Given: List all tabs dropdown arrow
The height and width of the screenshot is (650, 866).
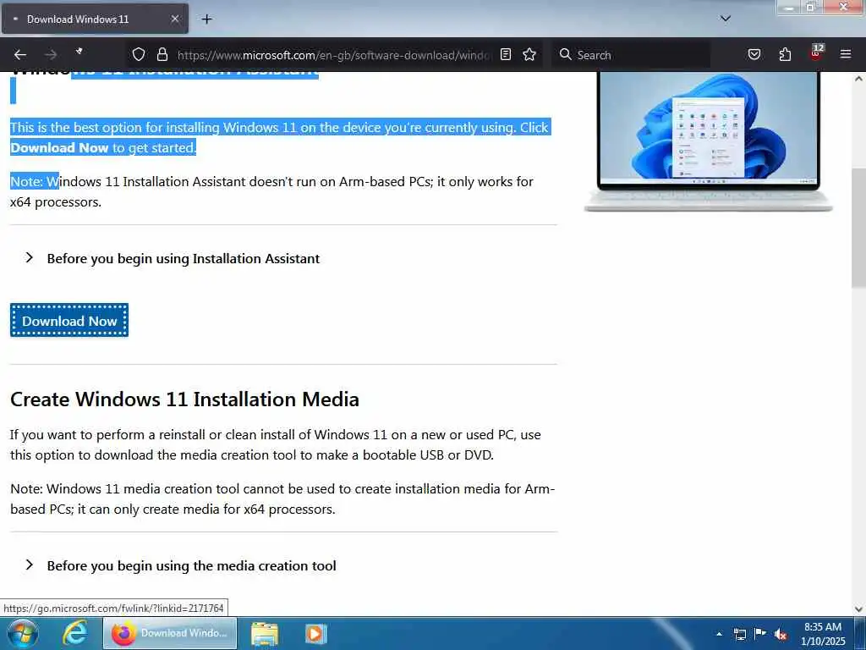Looking at the screenshot, I should (x=725, y=19).
